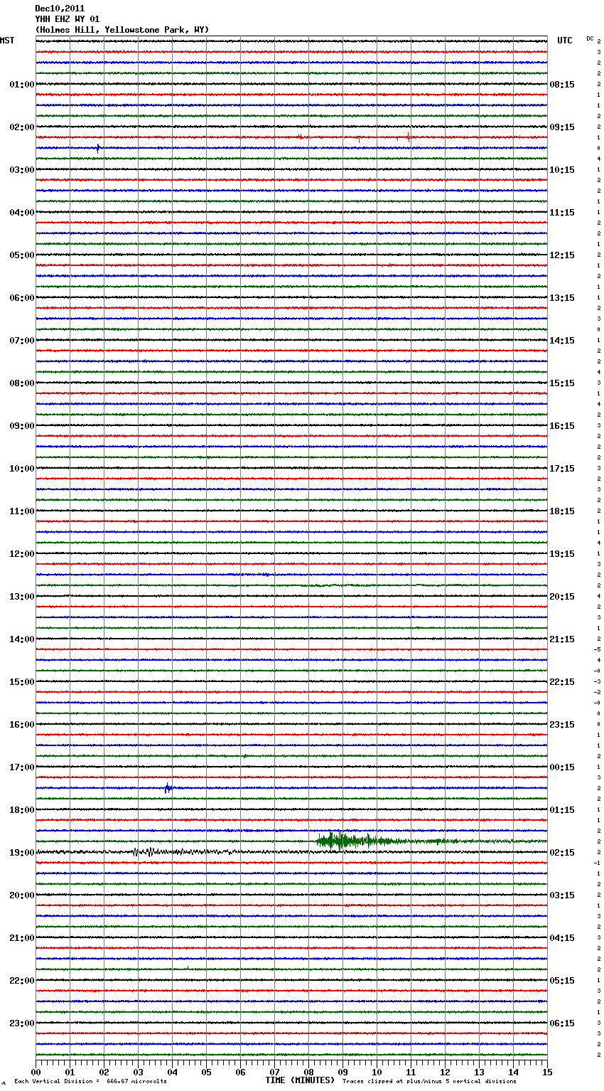Click the '15' tick label on minutes axis
The height and width of the screenshot is (1091, 604).
tap(547, 1072)
